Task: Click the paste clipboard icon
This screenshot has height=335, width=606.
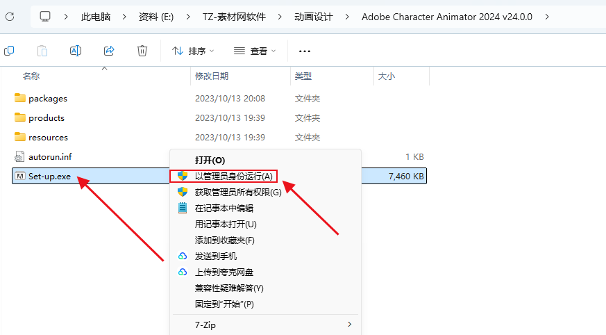Action: tap(42, 51)
